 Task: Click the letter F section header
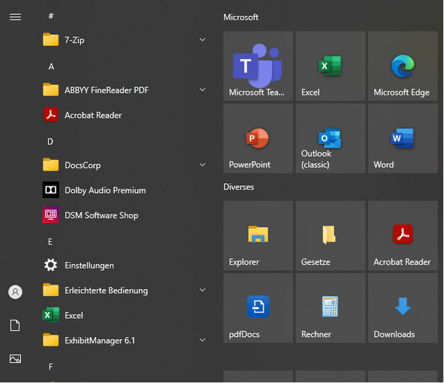[51, 367]
